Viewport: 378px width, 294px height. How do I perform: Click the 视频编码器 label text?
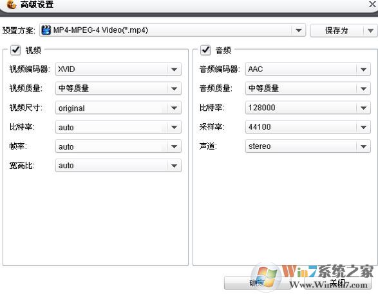tap(30, 69)
